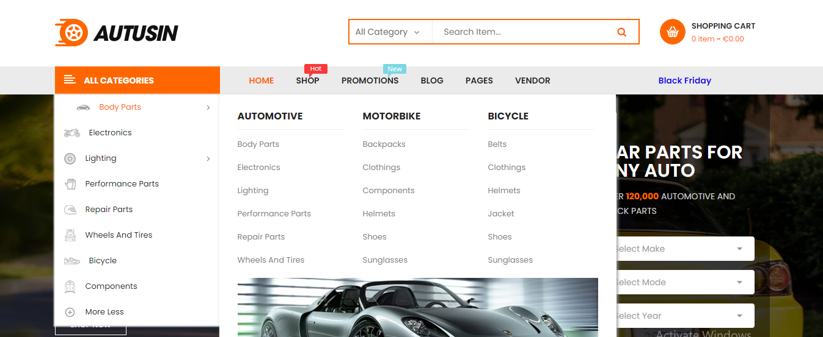Open Sunglasses under Bicycle

(x=510, y=260)
